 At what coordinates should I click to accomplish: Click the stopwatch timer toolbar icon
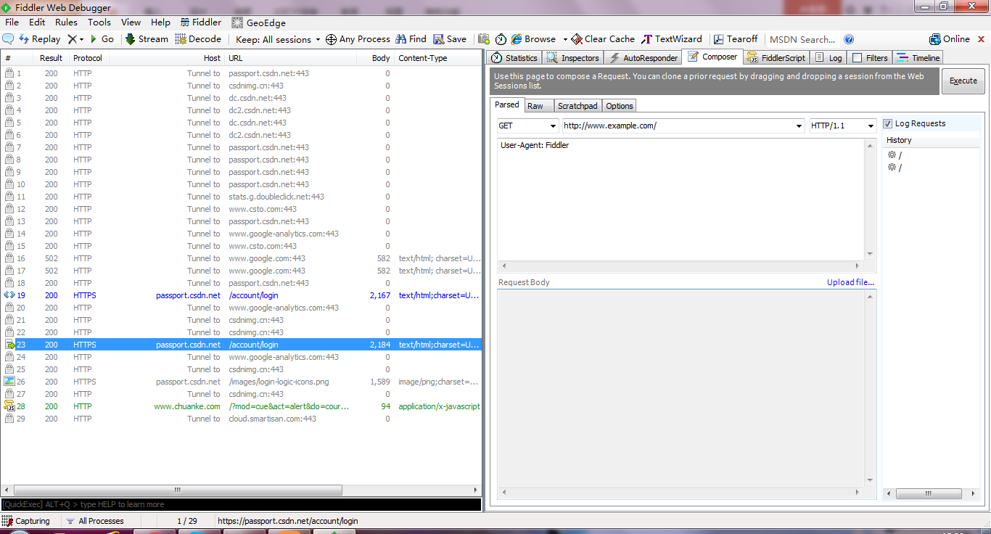[x=501, y=39]
